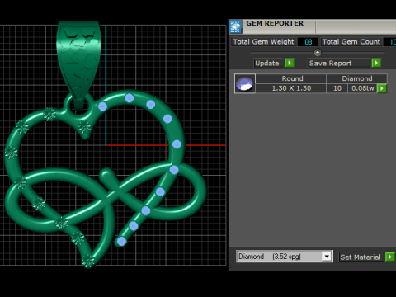Click the round gem thumbnail in the report row
This screenshot has height=297, width=396.
pos(245,83)
